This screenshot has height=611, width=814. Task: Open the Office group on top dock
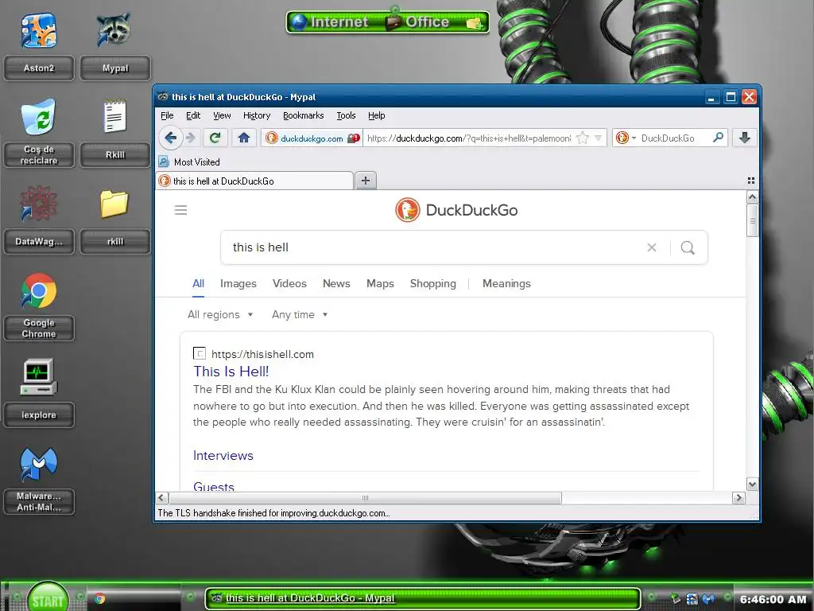418,21
